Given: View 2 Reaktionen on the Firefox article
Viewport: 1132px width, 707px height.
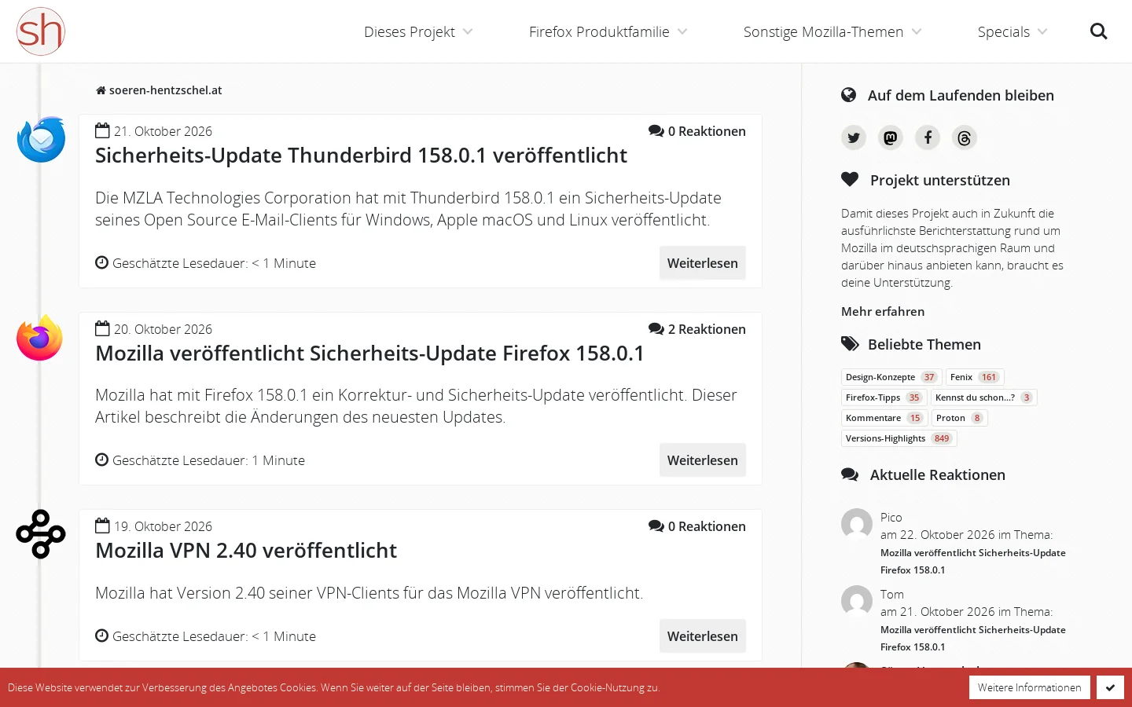Looking at the screenshot, I should (x=697, y=329).
